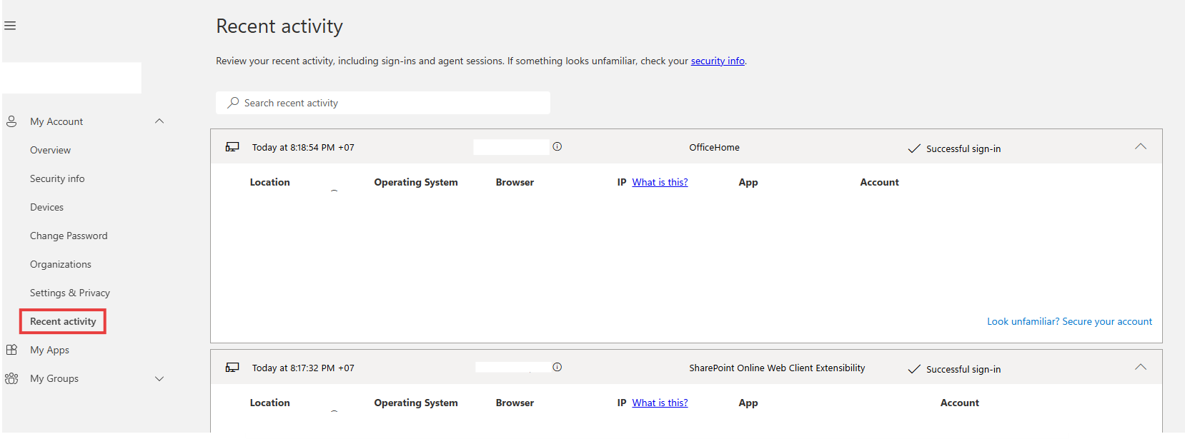The image size is (1185, 439).
Task: Click App header in SharePoint entry
Action: click(x=748, y=403)
